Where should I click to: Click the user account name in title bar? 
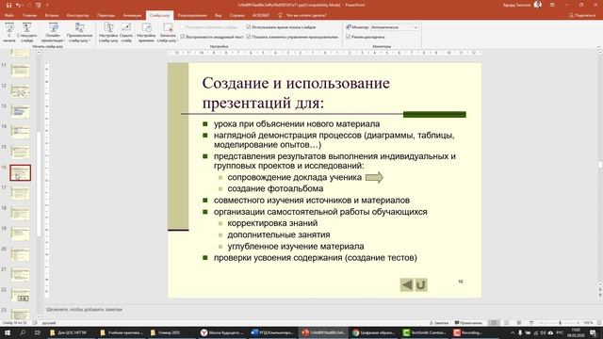pyautogui.click(x=517, y=5)
